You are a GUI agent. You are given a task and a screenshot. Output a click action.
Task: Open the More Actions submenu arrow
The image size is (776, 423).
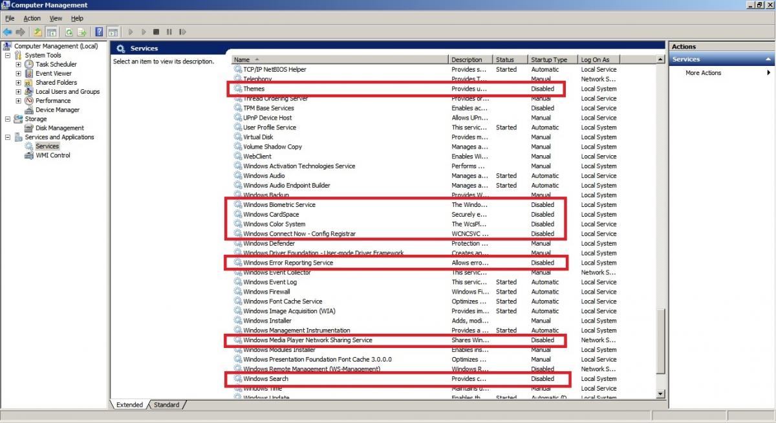[769, 73]
